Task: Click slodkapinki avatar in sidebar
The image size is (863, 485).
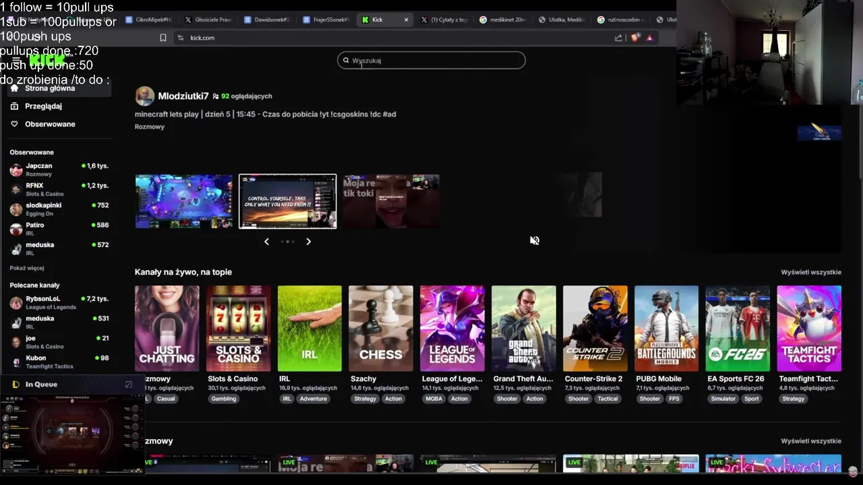Action: (16, 209)
